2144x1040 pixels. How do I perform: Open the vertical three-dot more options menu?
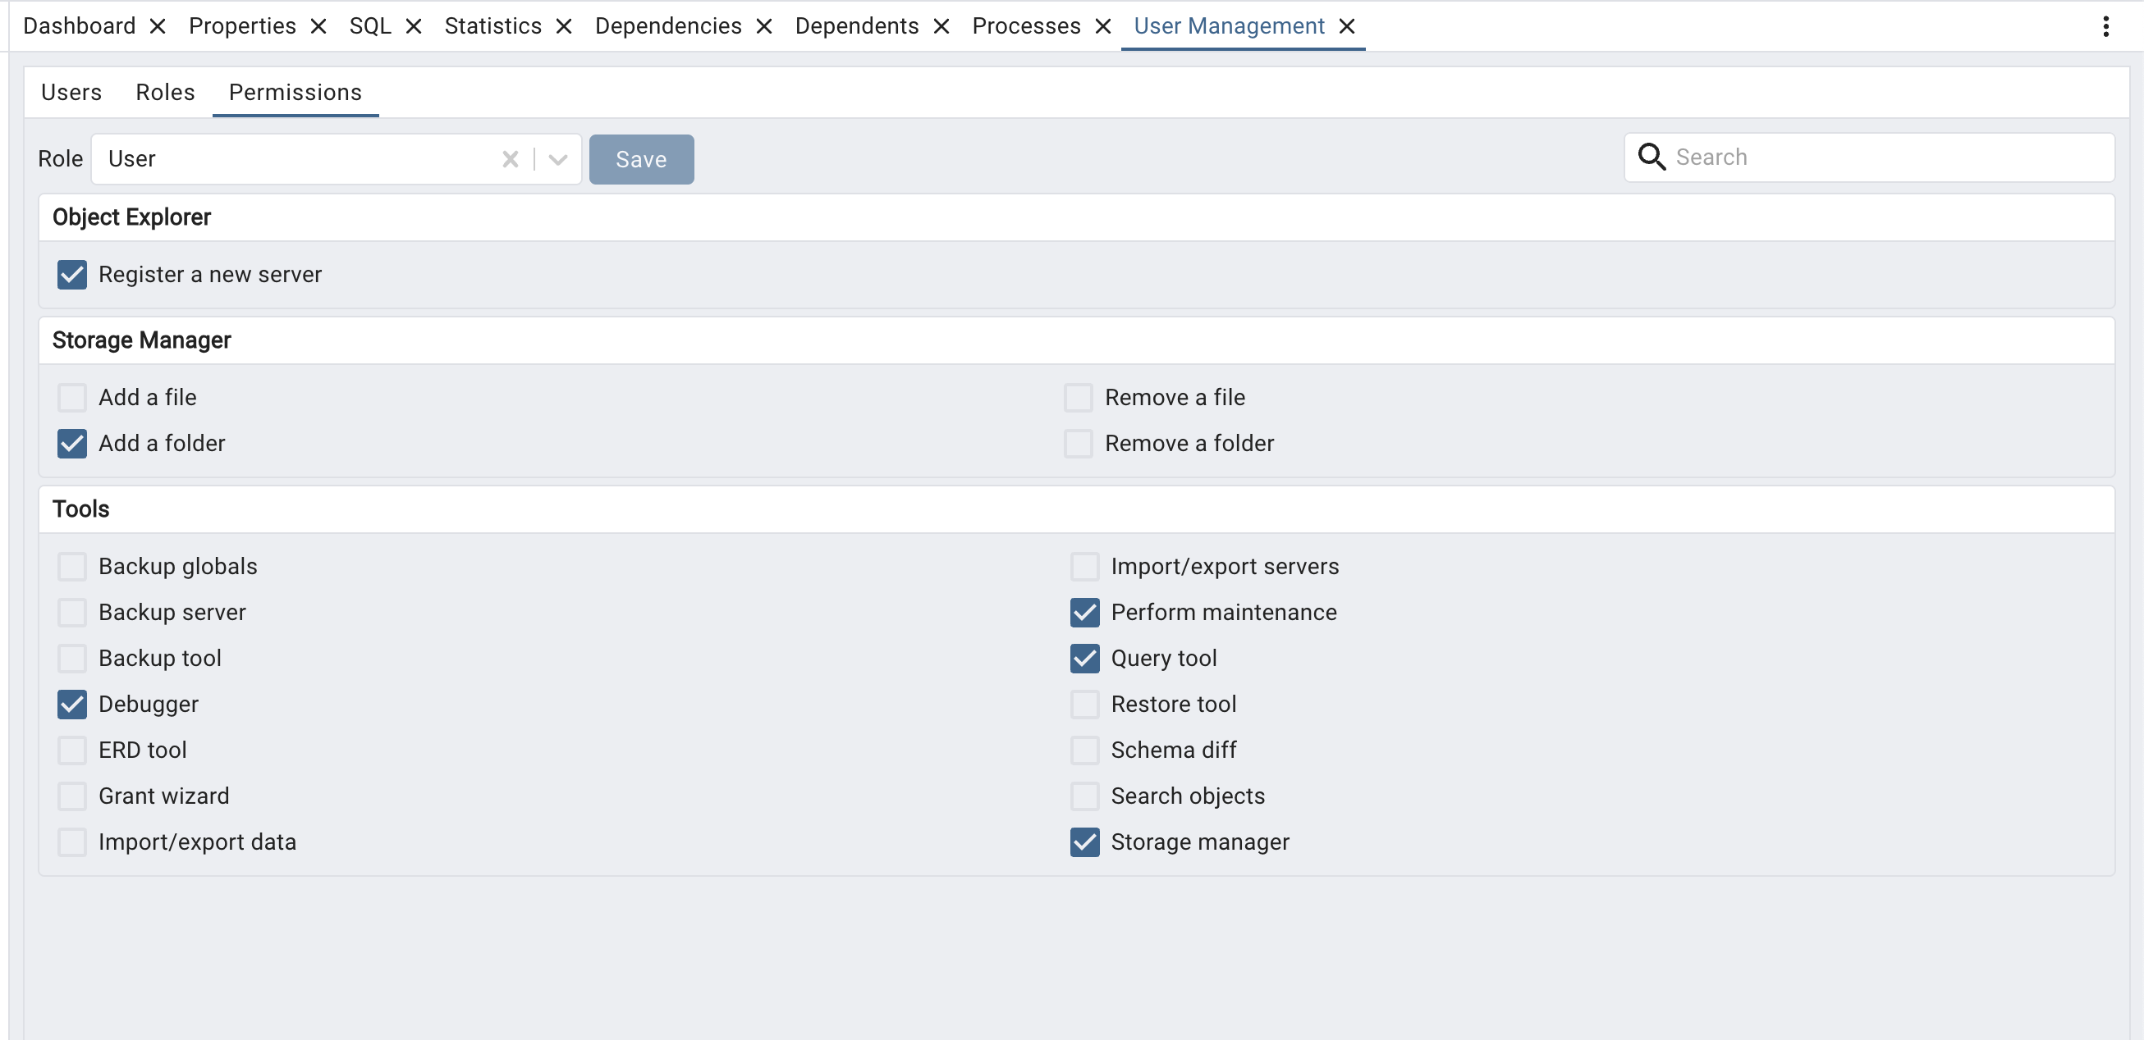pos(2105,26)
